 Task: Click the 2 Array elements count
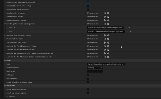point(93,24)
